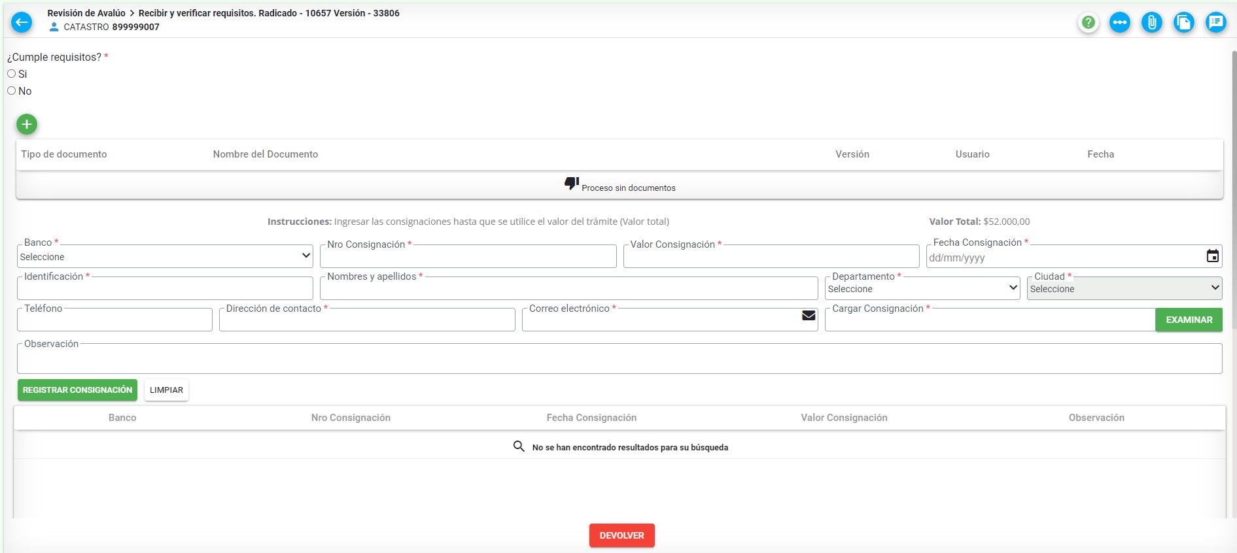The width and height of the screenshot is (1237, 553).
Task: Open the paperclip attachments icon
Action: [x=1152, y=23]
